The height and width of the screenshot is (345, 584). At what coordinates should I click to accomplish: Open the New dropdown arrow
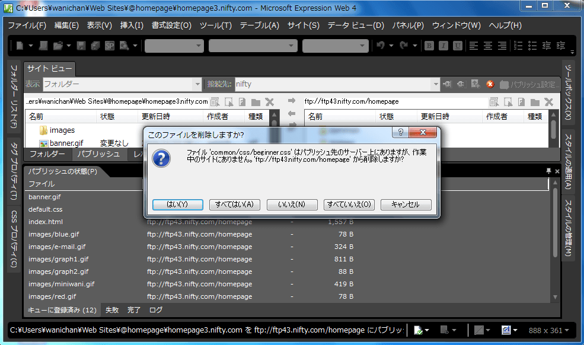tap(31, 46)
